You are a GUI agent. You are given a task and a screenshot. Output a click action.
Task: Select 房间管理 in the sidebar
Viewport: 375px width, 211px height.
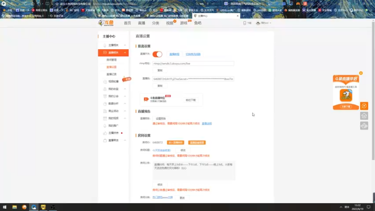tap(112, 60)
